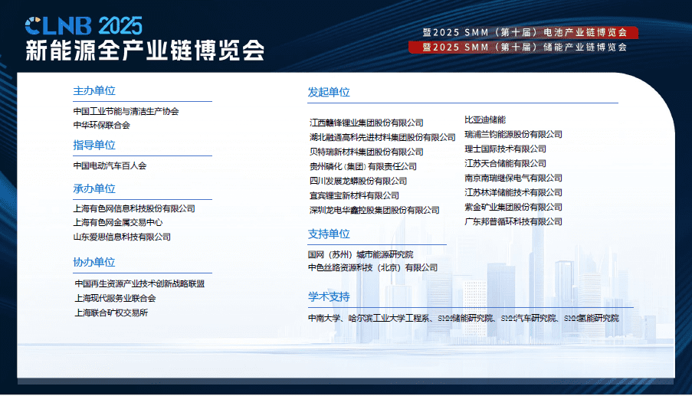Open 上海有色网金属交易中心 entry
Viewport: 692px width, 396px height.
coord(117,222)
